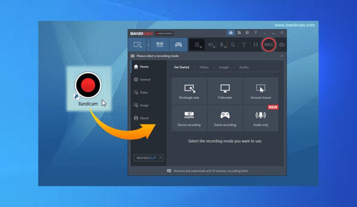357x207 pixels.
Task: Choose the Game recording tile
Action: coord(225,118)
